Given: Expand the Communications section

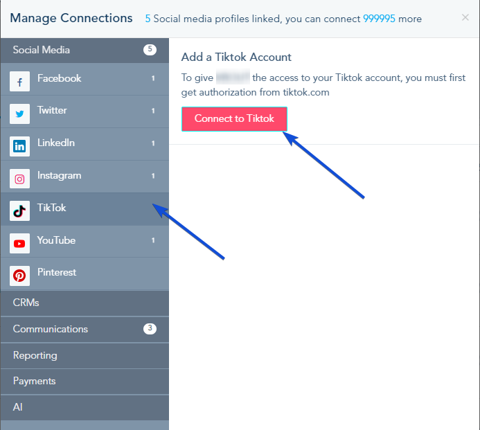Looking at the screenshot, I should (85, 330).
